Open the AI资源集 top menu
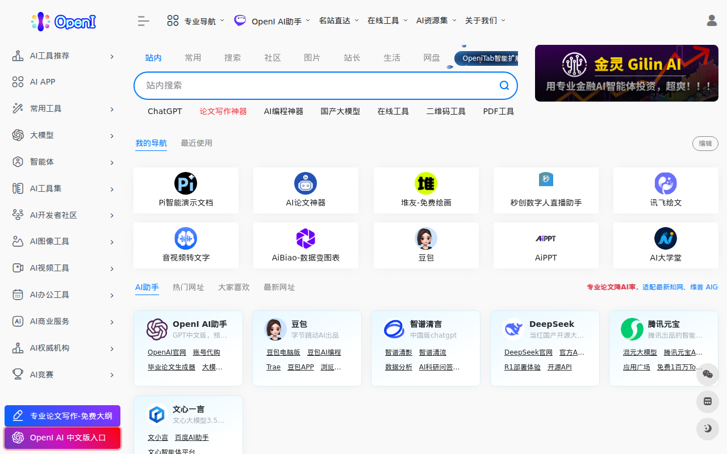The height and width of the screenshot is (454, 727). pos(437,20)
